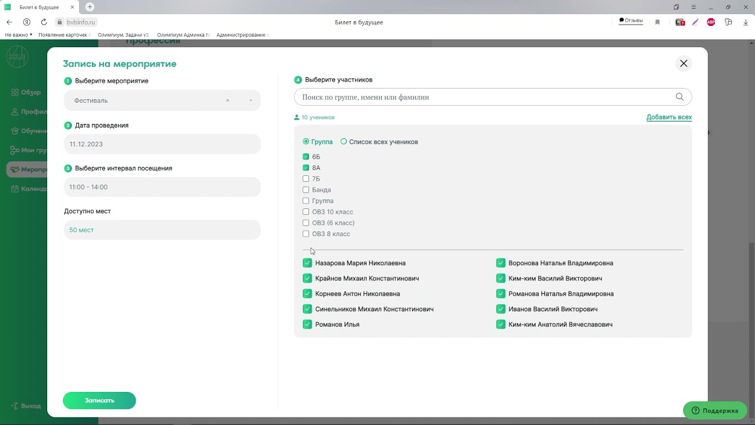Close the event registration dialog

[x=684, y=64]
